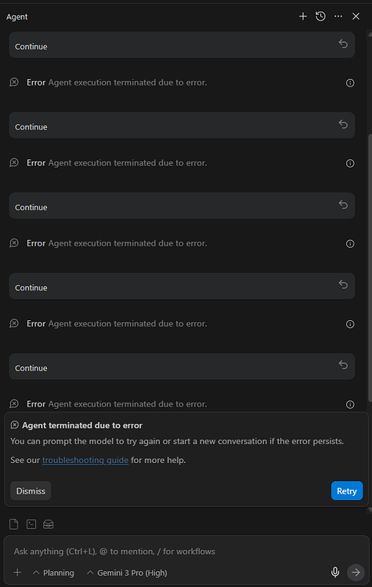Open the info icon on the topmost Error row
Screen dimensions: 372x587
(x=350, y=82)
